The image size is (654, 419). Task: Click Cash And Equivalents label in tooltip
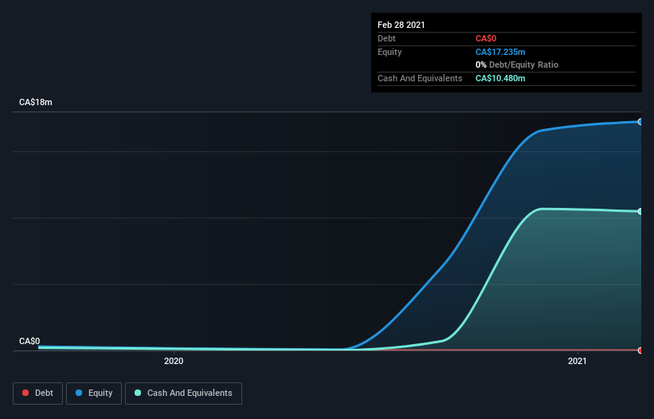coord(420,78)
